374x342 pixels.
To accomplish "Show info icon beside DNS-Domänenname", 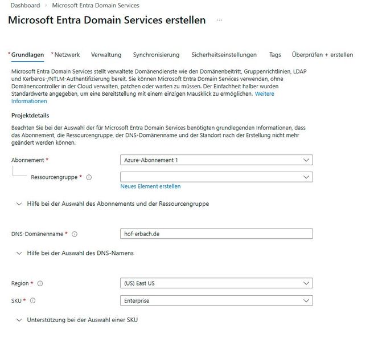I will [x=75, y=234].
